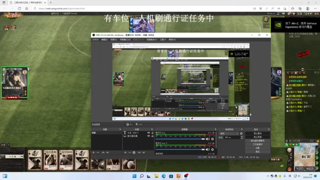Enable Studio Mode in OBS controls
This screenshot has height=180, width=320.
point(258,144)
